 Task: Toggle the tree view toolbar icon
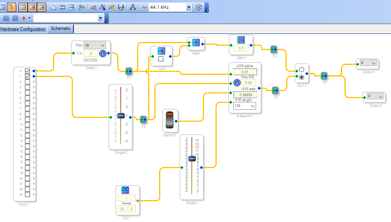pyautogui.click(x=11, y=7)
